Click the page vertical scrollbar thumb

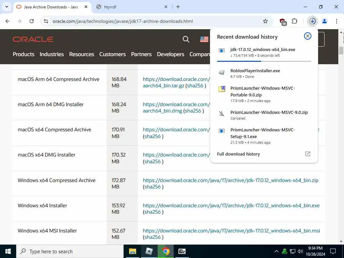(341, 50)
